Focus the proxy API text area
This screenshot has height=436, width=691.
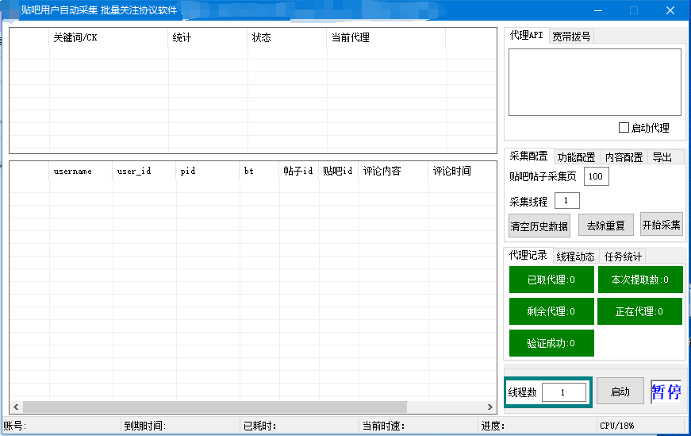click(595, 82)
